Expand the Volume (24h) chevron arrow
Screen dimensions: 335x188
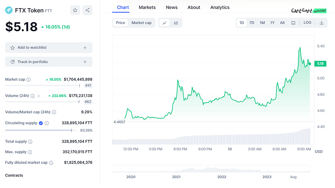point(38,96)
